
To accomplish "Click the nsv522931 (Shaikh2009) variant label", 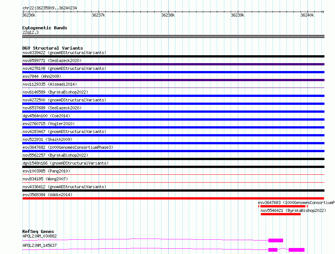I will coord(47,139).
